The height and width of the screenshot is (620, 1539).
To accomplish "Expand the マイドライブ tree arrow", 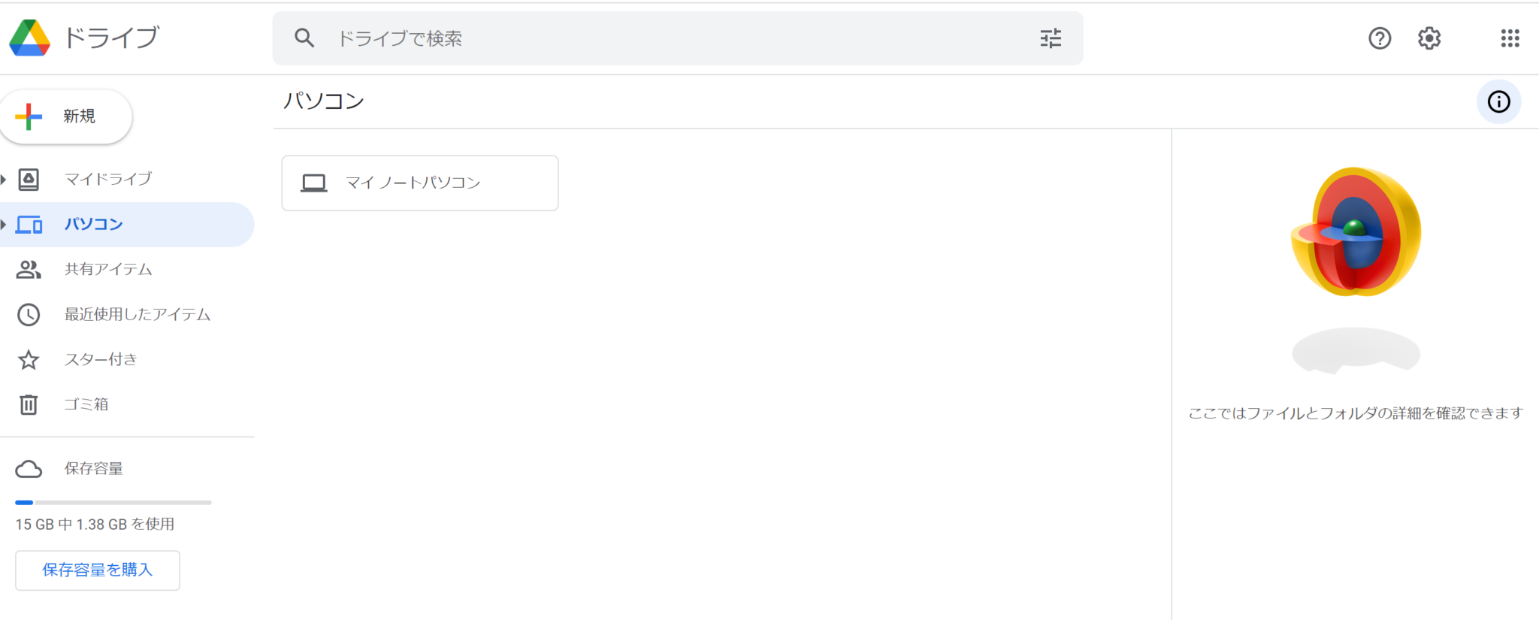I will click(4, 179).
